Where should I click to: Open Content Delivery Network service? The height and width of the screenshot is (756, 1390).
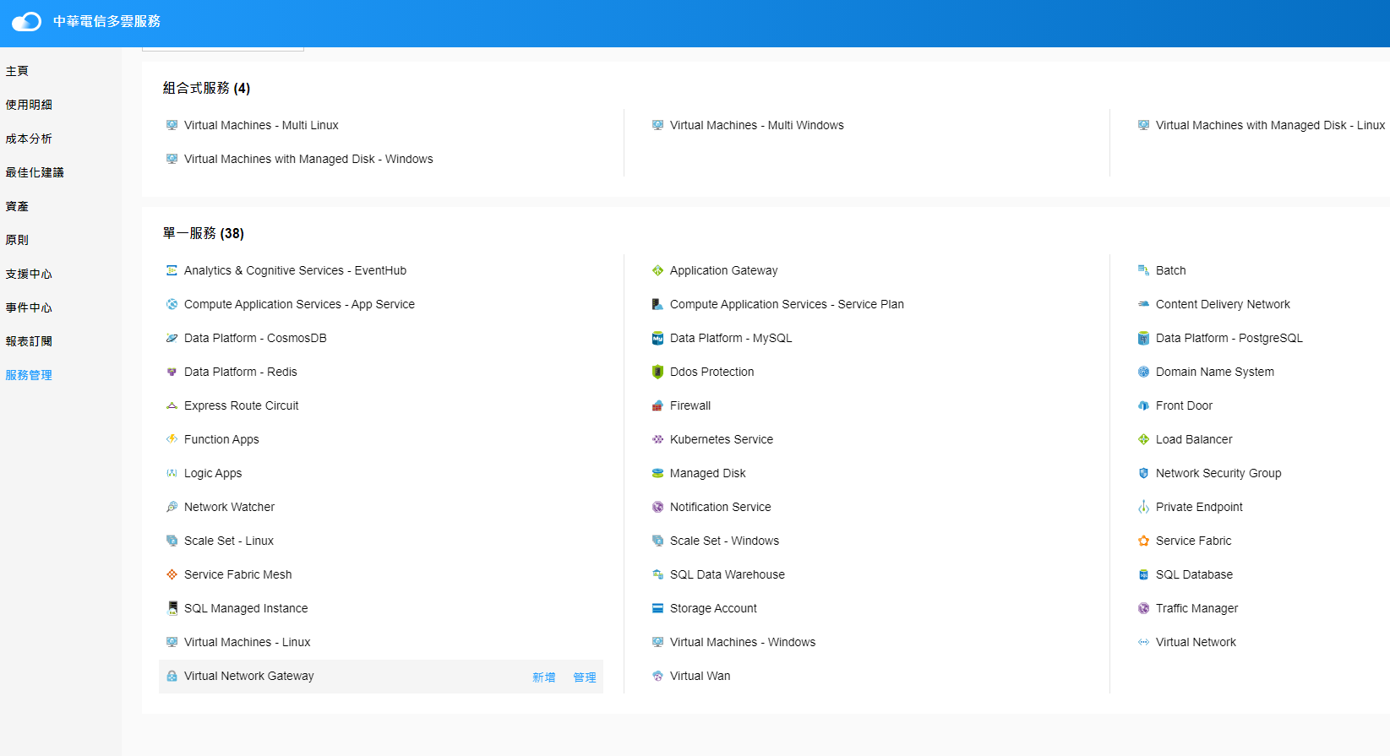[x=1223, y=304]
